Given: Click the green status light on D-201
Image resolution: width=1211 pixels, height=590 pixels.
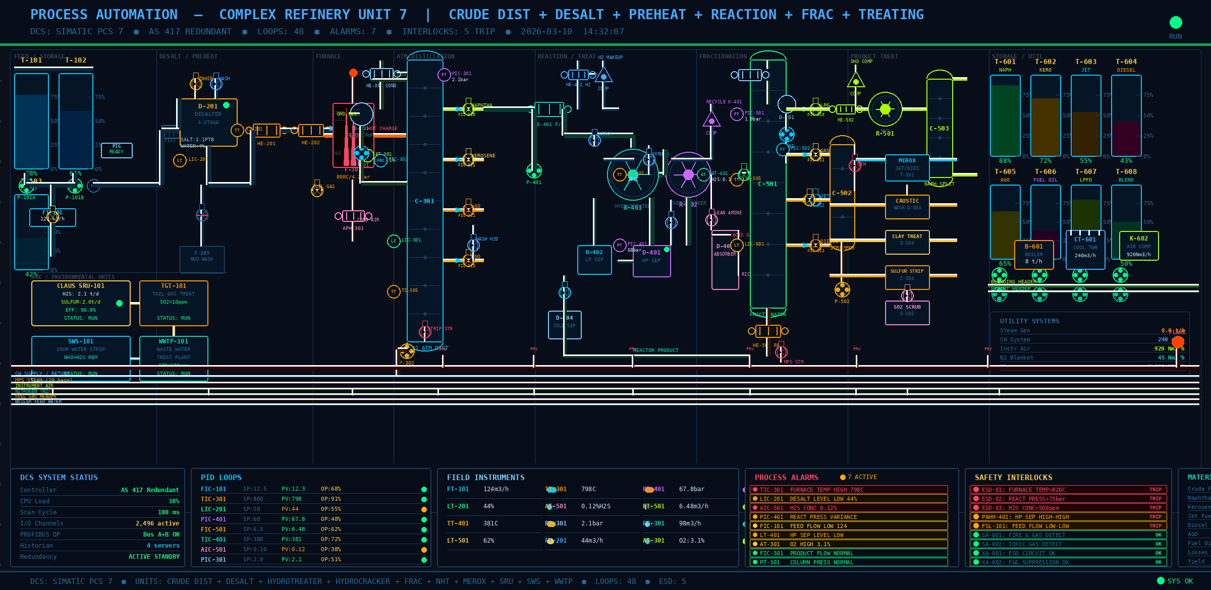Looking at the screenshot, I should pyautogui.click(x=226, y=105).
